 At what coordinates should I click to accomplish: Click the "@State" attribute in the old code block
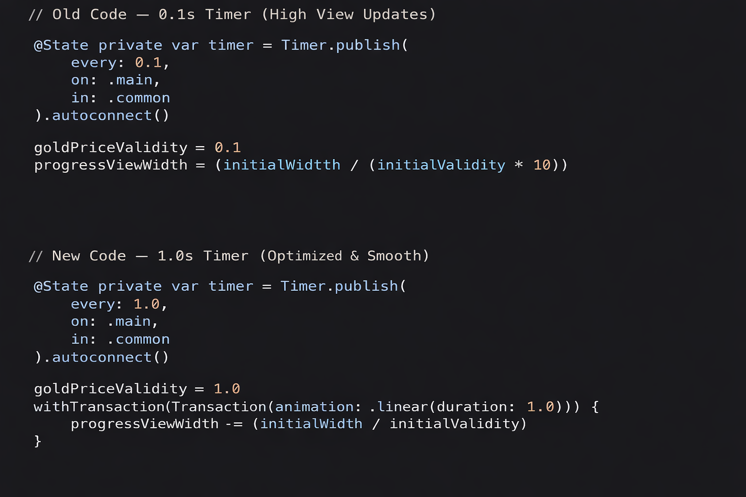(x=61, y=45)
